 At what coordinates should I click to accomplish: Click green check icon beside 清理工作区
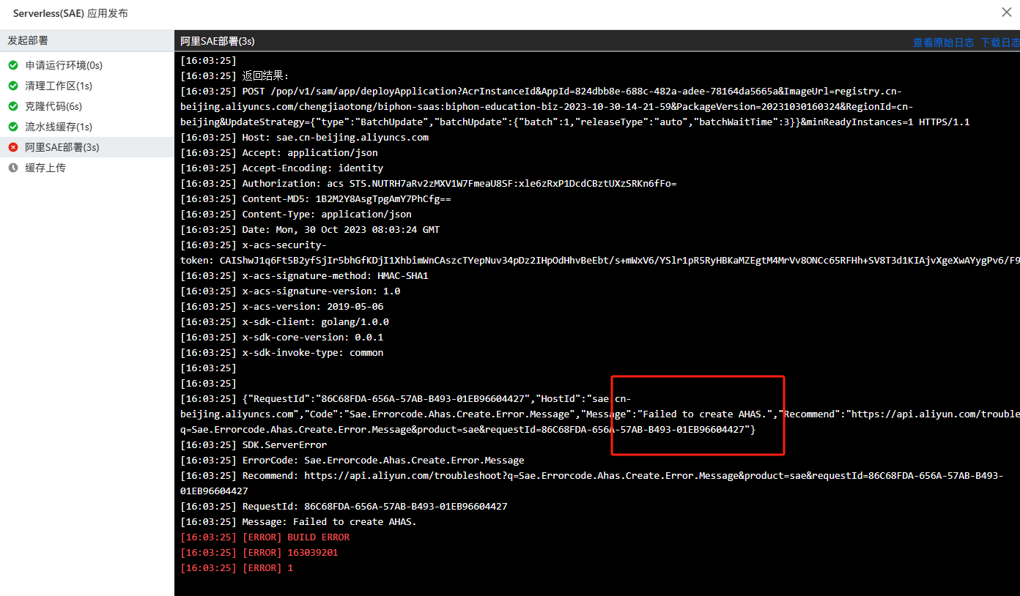13,86
